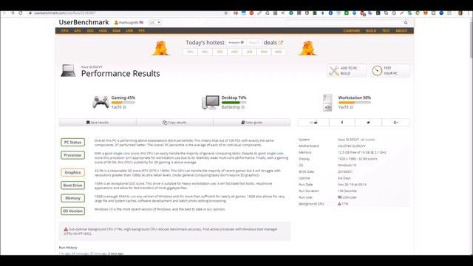Click the gamepad Gaming icon
The height and width of the screenshot is (266, 473).
pyautogui.click(x=101, y=102)
